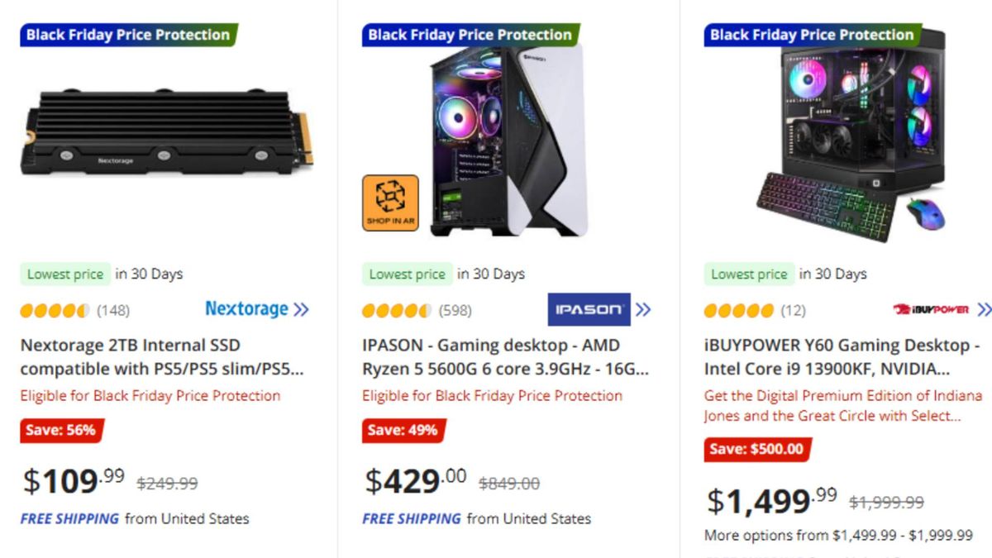Expand iBUYPOWER listings using the chevron
The width and height of the screenshot is (992, 558).
(x=985, y=310)
